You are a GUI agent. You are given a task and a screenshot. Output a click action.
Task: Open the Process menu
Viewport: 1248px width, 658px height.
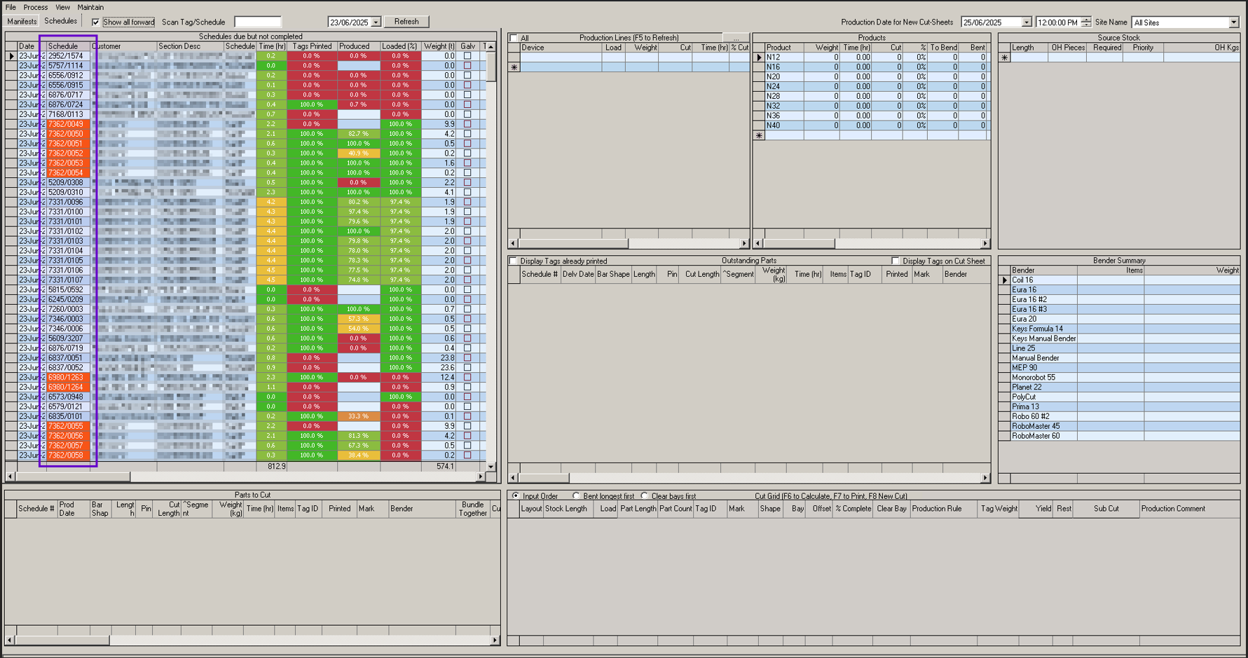36,7
